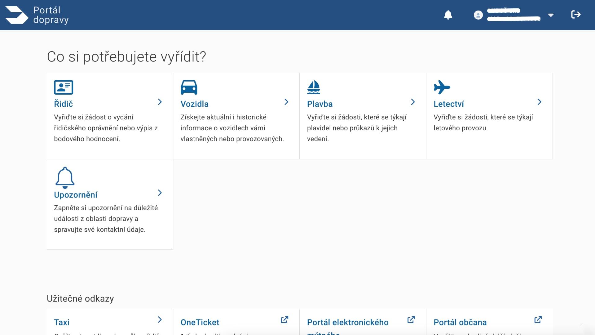Screen dimensions: 595x335
Task: Click external link icon for Portál elektronického
Action: click(411, 319)
